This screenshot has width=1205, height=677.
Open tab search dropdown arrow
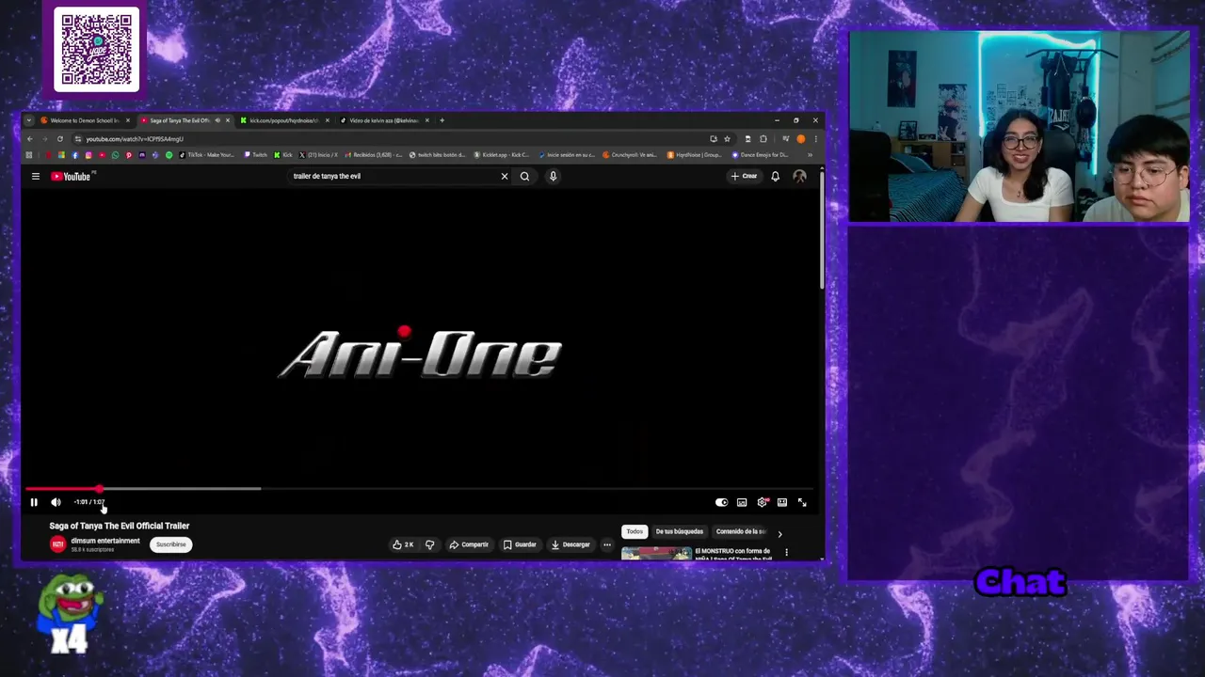pyautogui.click(x=29, y=120)
